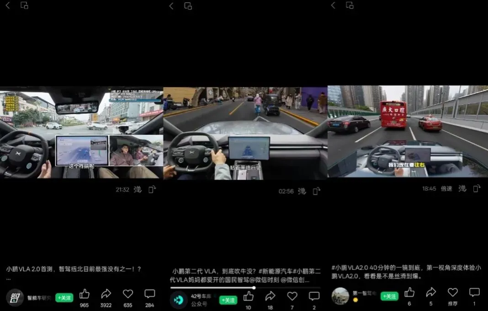Play the video with 贴右黄线行驶 subtitle
The width and height of the screenshot is (488, 311).
[245, 134]
